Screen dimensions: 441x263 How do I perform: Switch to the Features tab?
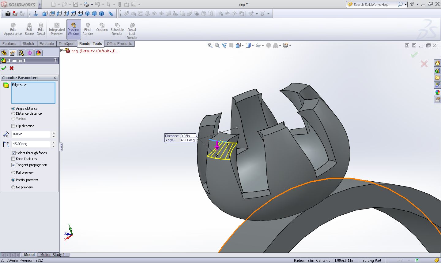[10, 44]
